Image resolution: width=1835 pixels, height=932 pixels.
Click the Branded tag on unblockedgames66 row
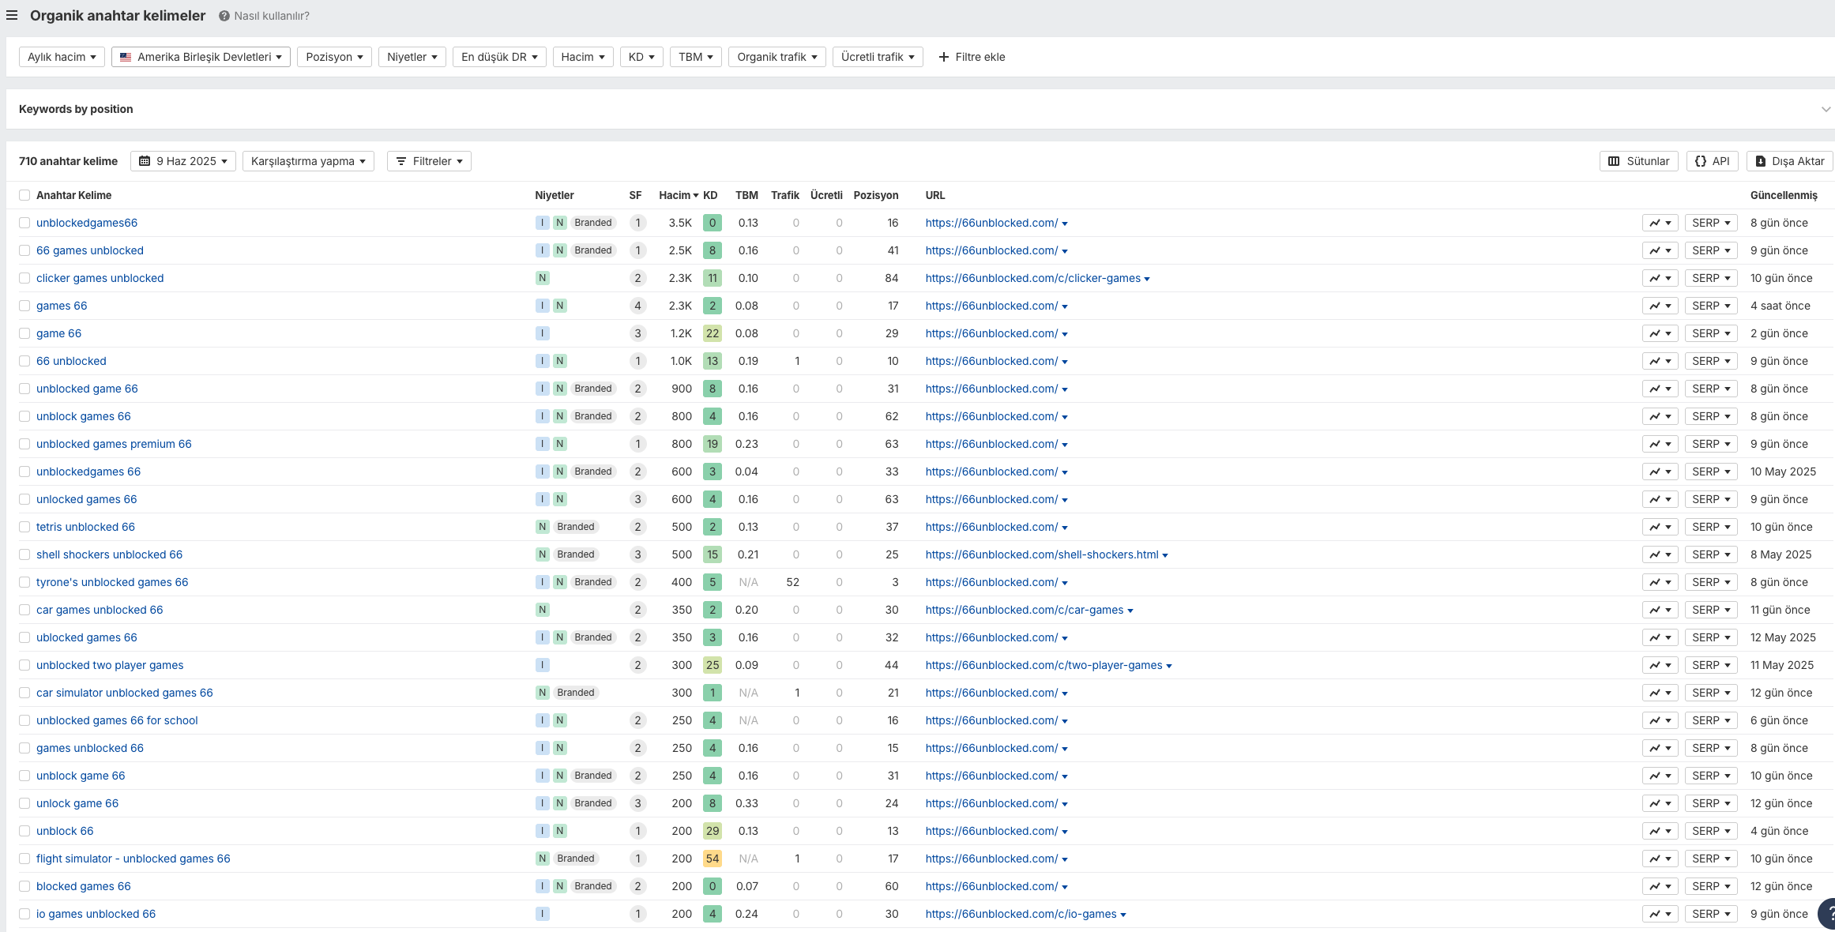593,223
